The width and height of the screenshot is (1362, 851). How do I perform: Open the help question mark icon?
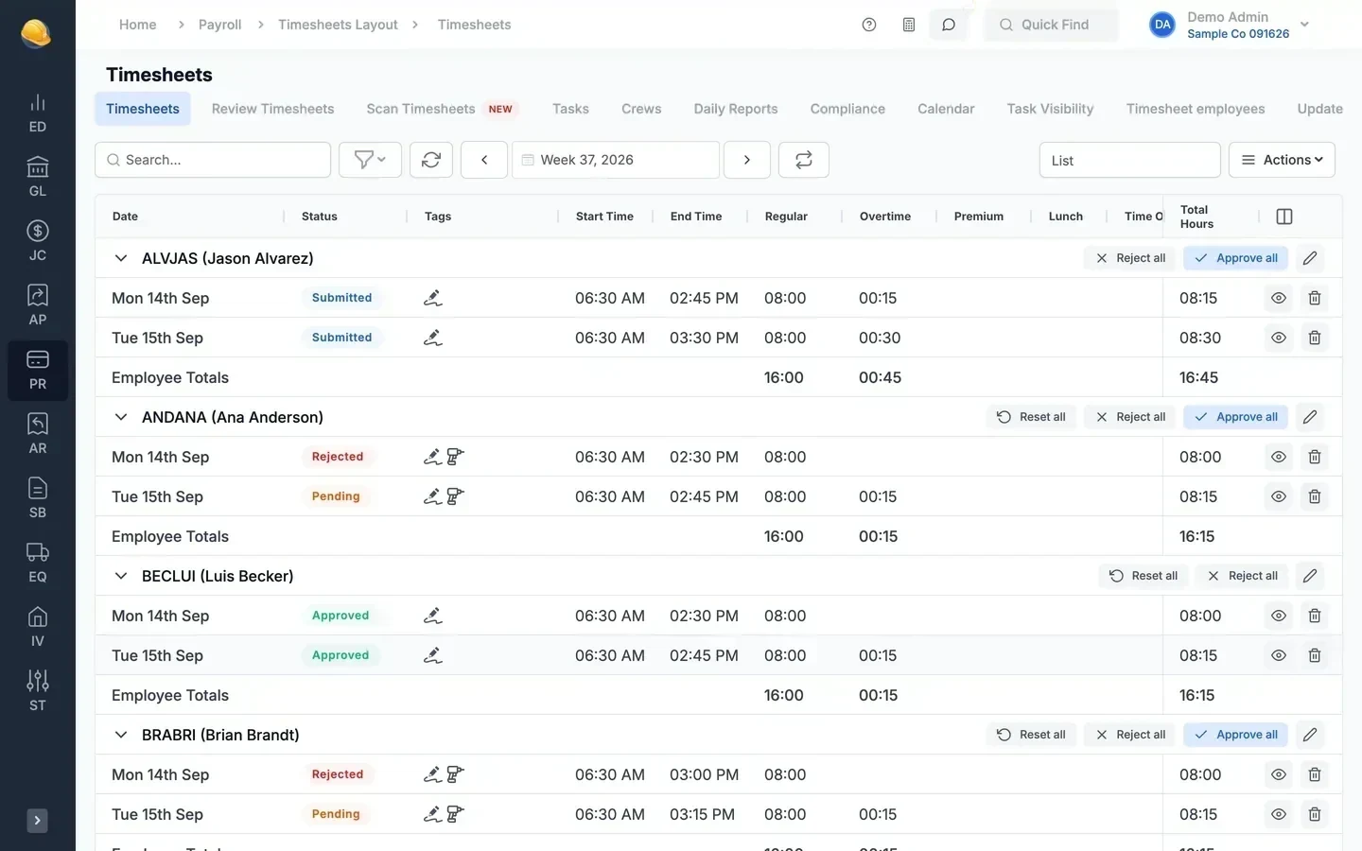coord(869,25)
